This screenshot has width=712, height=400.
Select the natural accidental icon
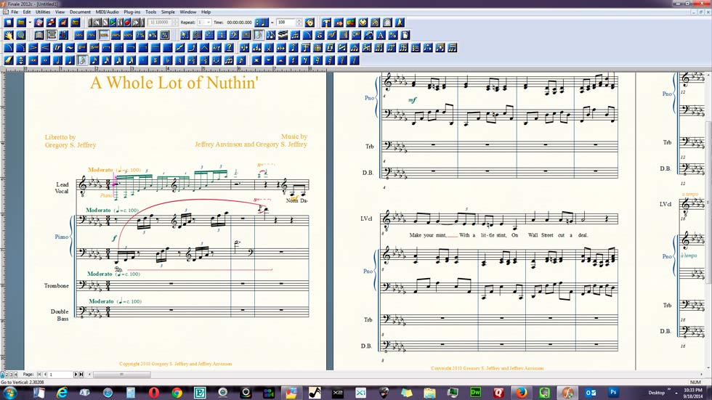point(180,60)
